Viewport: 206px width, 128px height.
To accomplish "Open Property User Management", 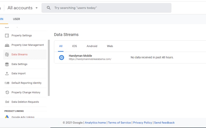I will [28, 45].
